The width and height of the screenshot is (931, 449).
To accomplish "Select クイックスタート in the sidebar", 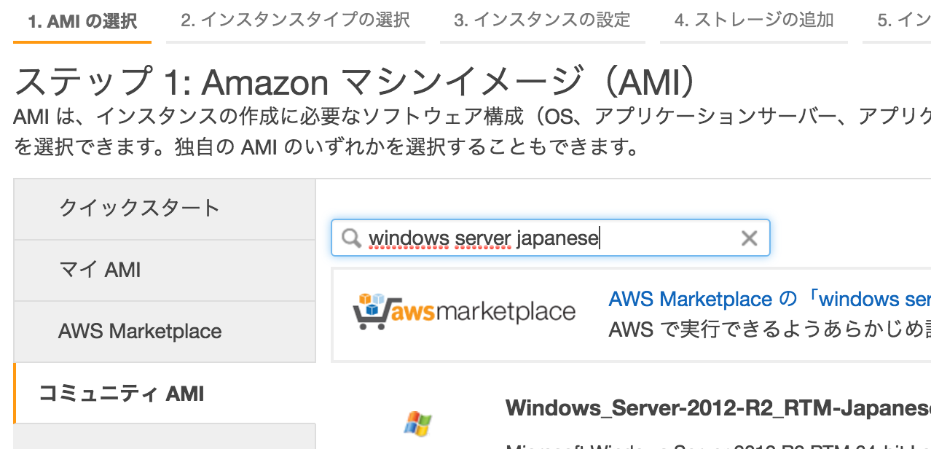I will tap(139, 208).
